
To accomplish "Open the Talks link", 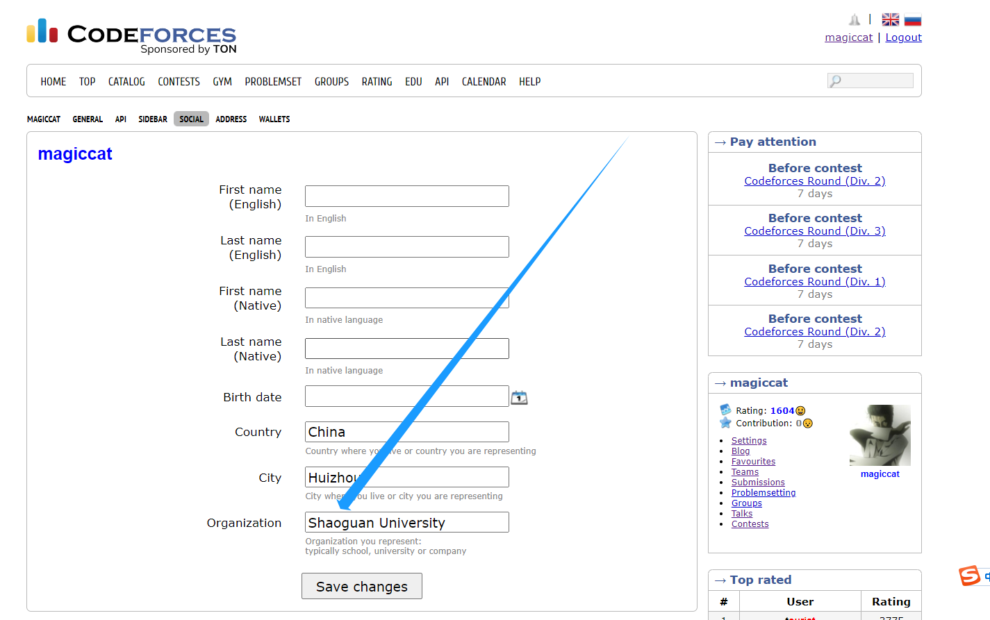I will click(742, 514).
